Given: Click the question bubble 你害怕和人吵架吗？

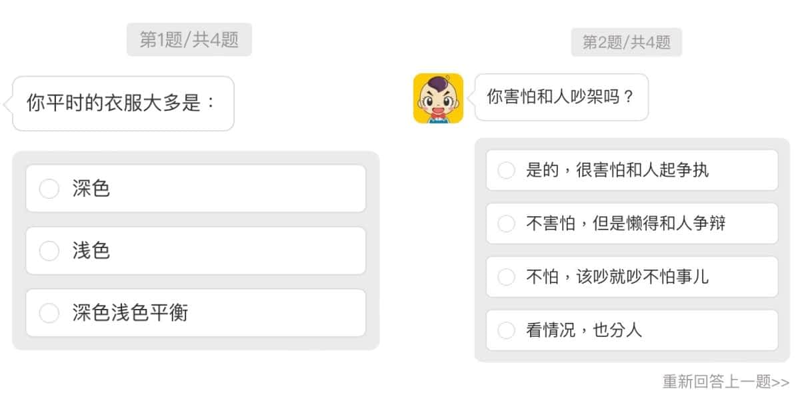Looking at the screenshot, I should point(561,97).
